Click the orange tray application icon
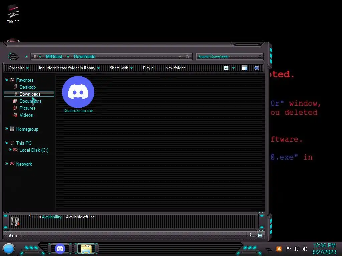The image size is (342, 256). pos(279,249)
